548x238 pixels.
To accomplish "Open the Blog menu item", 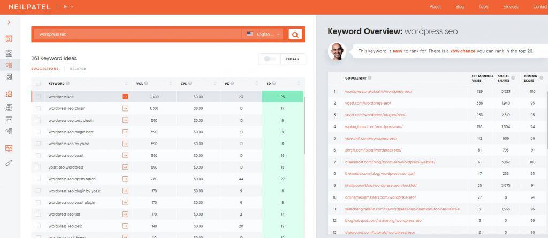I will click(460, 6).
